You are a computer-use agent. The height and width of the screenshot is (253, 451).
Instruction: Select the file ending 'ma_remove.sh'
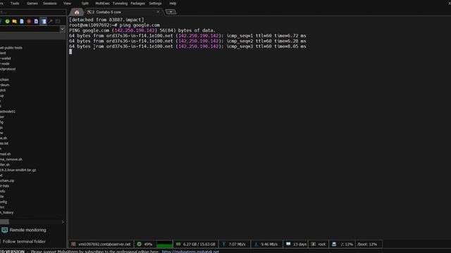11,160
